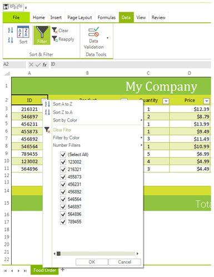
Task: Click the Save icon in quick access toolbar
Action: (x=6, y=7)
